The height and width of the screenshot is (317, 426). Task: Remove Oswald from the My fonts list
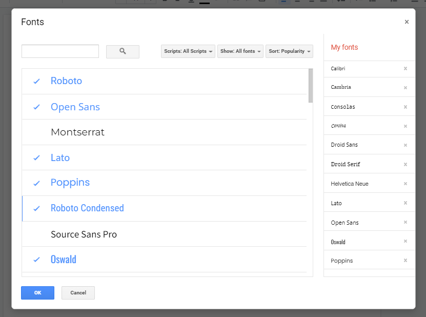pyautogui.click(x=405, y=241)
